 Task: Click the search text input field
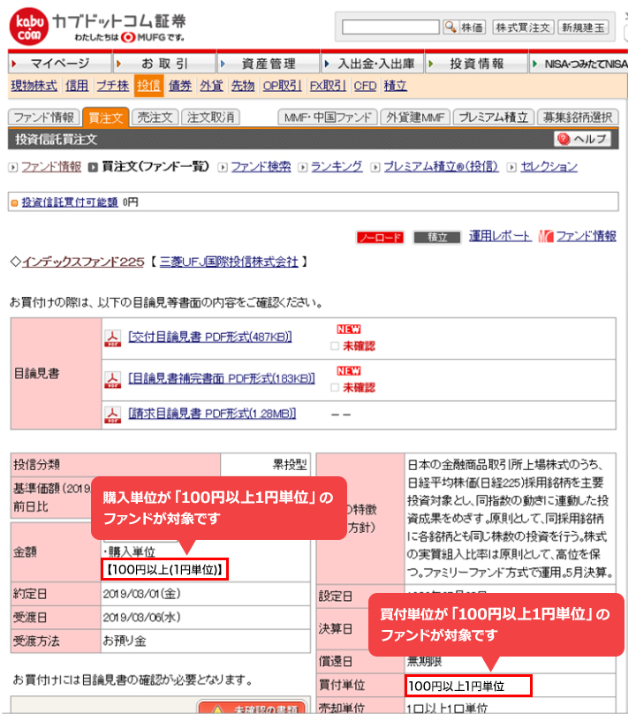click(390, 27)
